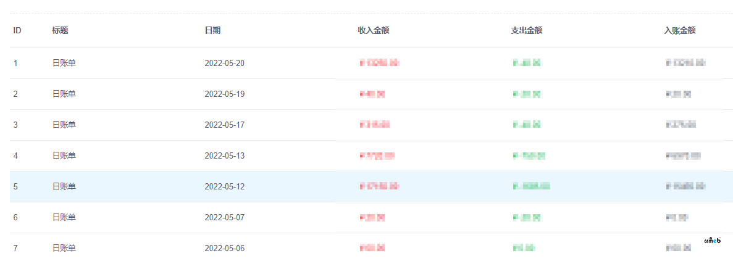Click 日账单 title in row 1

click(64, 63)
